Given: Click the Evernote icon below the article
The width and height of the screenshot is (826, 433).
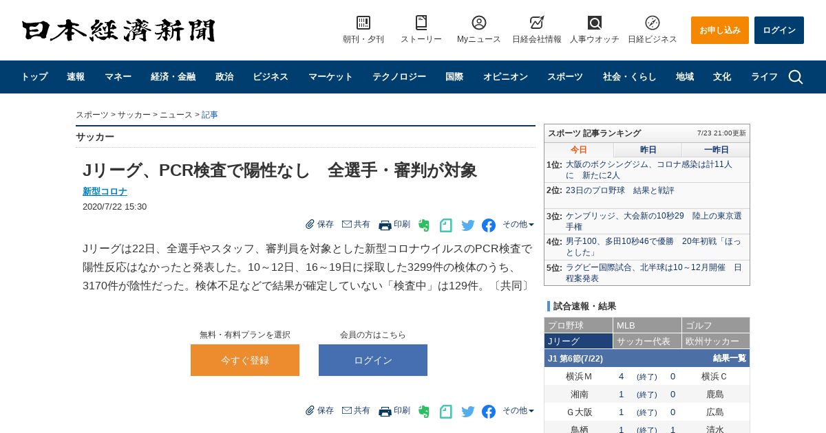Looking at the screenshot, I should pyautogui.click(x=424, y=412).
